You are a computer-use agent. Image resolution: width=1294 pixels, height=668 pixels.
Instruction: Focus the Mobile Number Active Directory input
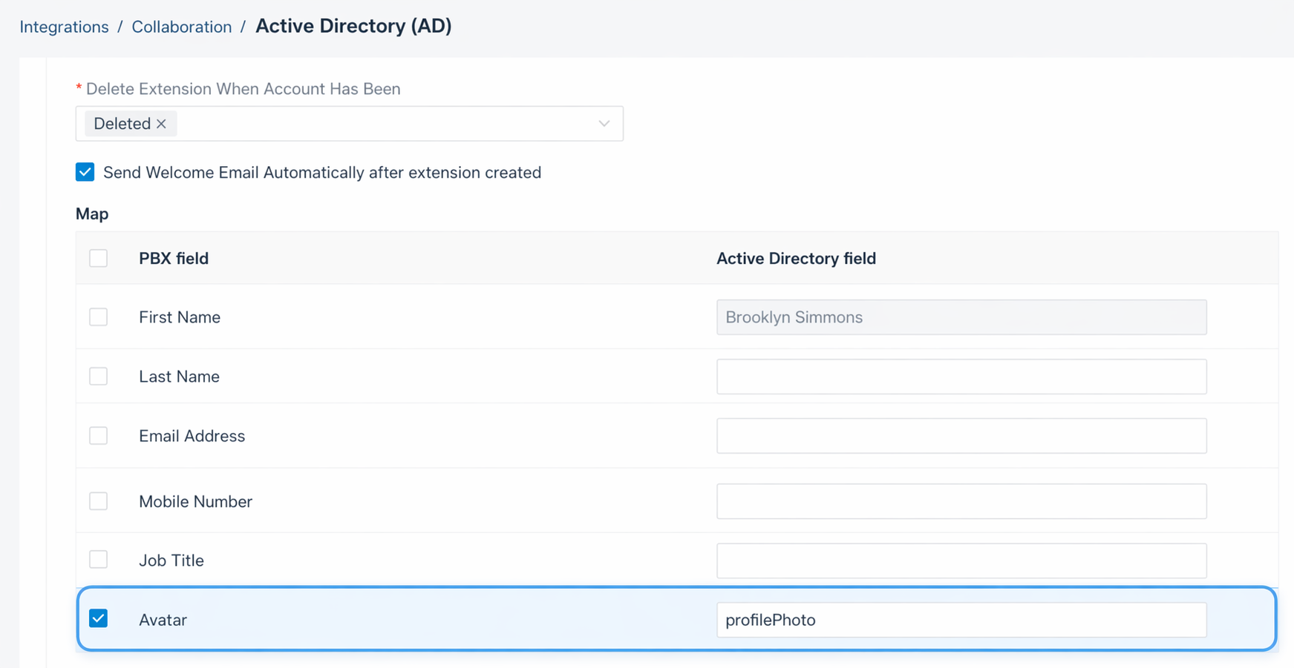[x=961, y=501]
